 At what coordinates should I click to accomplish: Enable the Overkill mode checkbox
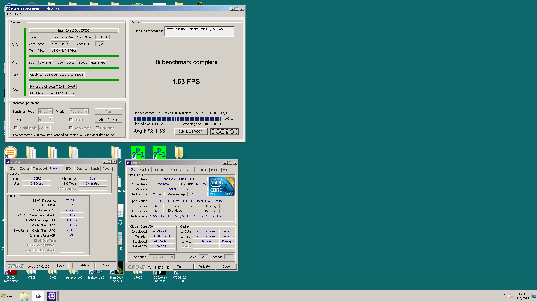pyautogui.click(x=16, y=128)
